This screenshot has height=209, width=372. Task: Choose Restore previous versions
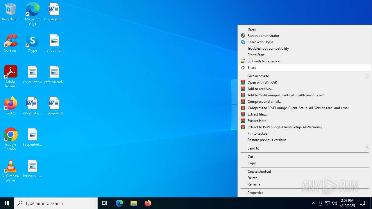[305, 140]
